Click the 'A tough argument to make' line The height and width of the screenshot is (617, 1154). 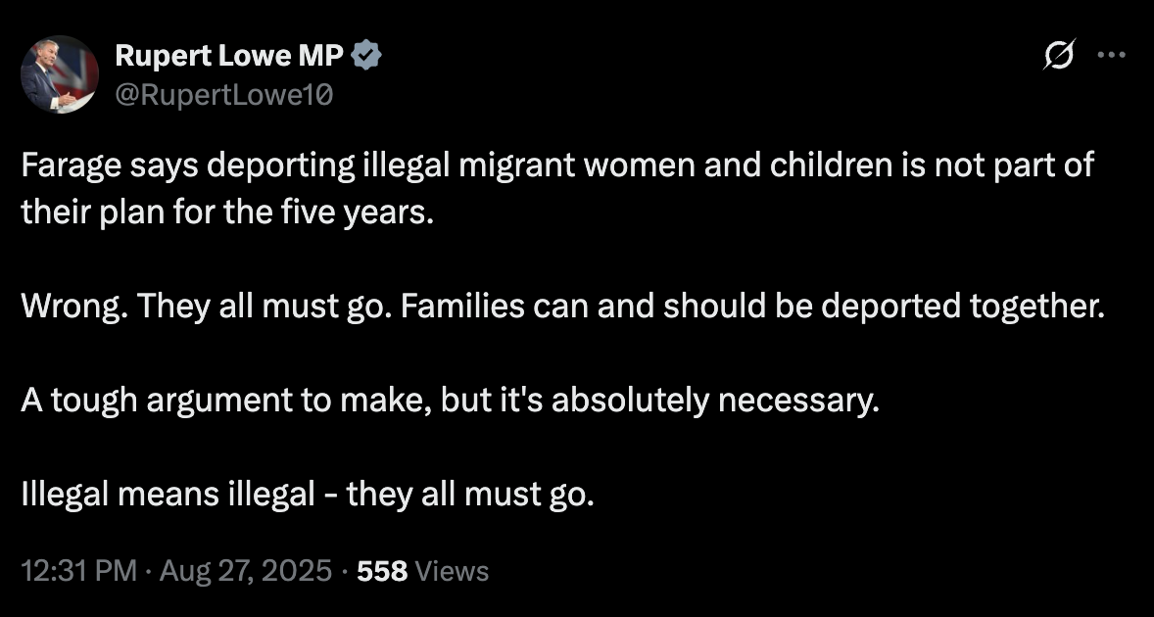[x=451, y=401]
